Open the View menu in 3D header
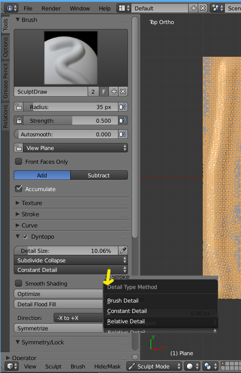This screenshot has height=373, width=241. [30, 366]
